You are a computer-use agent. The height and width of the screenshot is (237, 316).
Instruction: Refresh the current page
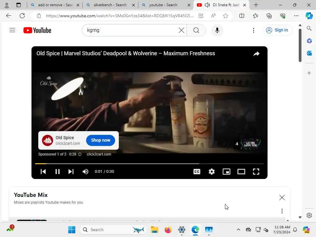[22, 16]
